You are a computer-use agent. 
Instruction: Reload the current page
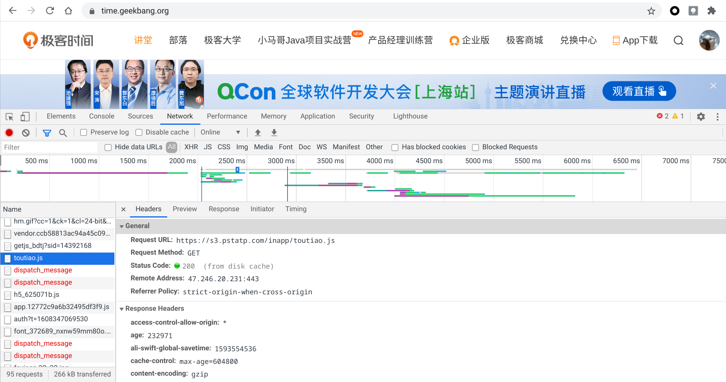(x=50, y=11)
